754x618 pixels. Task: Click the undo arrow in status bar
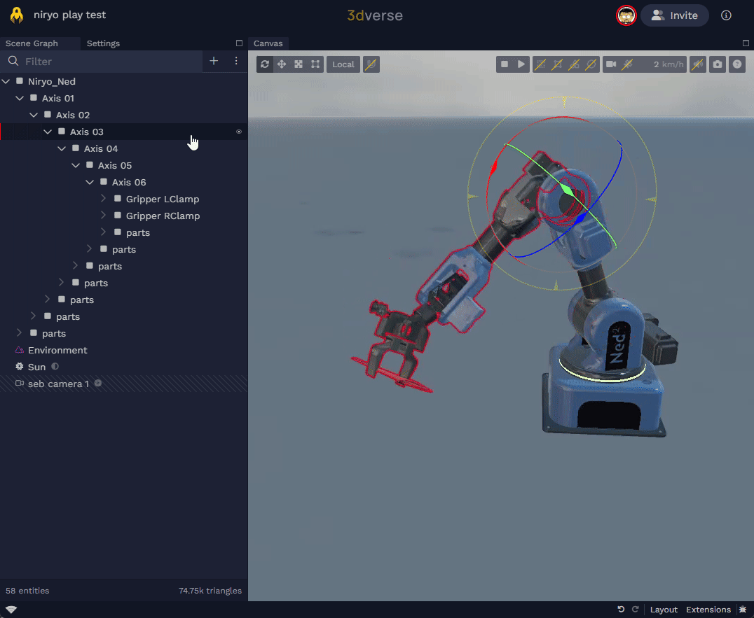click(x=621, y=610)
